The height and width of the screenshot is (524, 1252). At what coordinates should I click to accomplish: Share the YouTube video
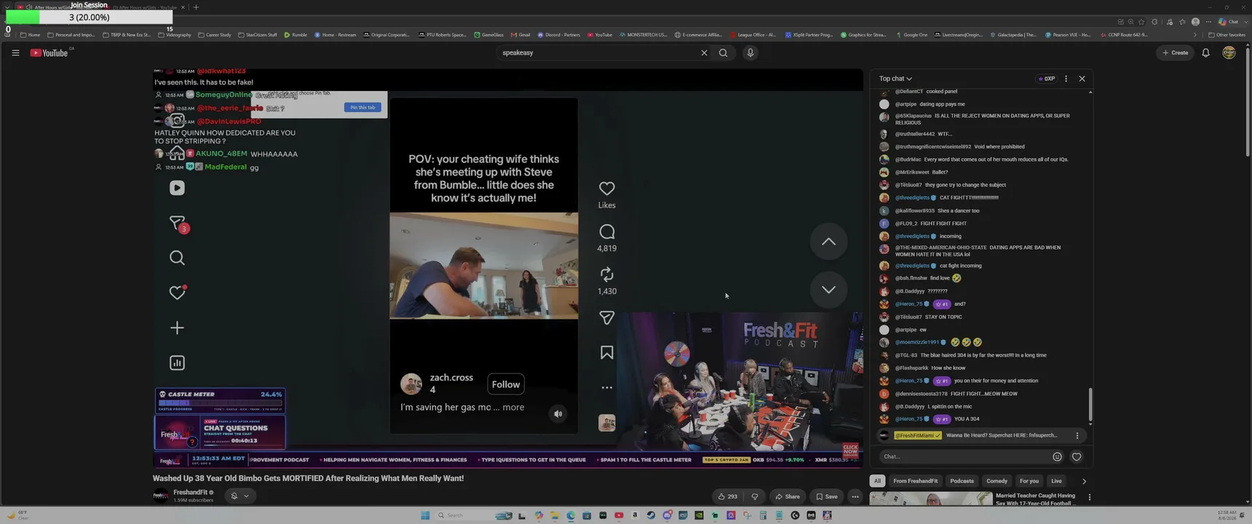point(788,496)
